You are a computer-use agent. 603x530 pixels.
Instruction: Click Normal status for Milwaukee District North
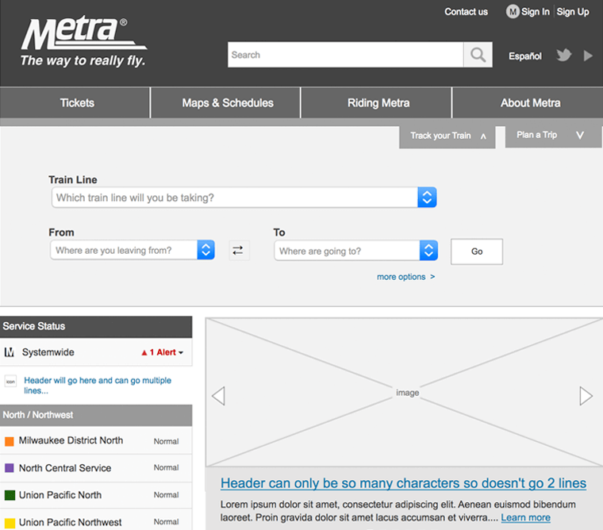(x=166, y=442)
